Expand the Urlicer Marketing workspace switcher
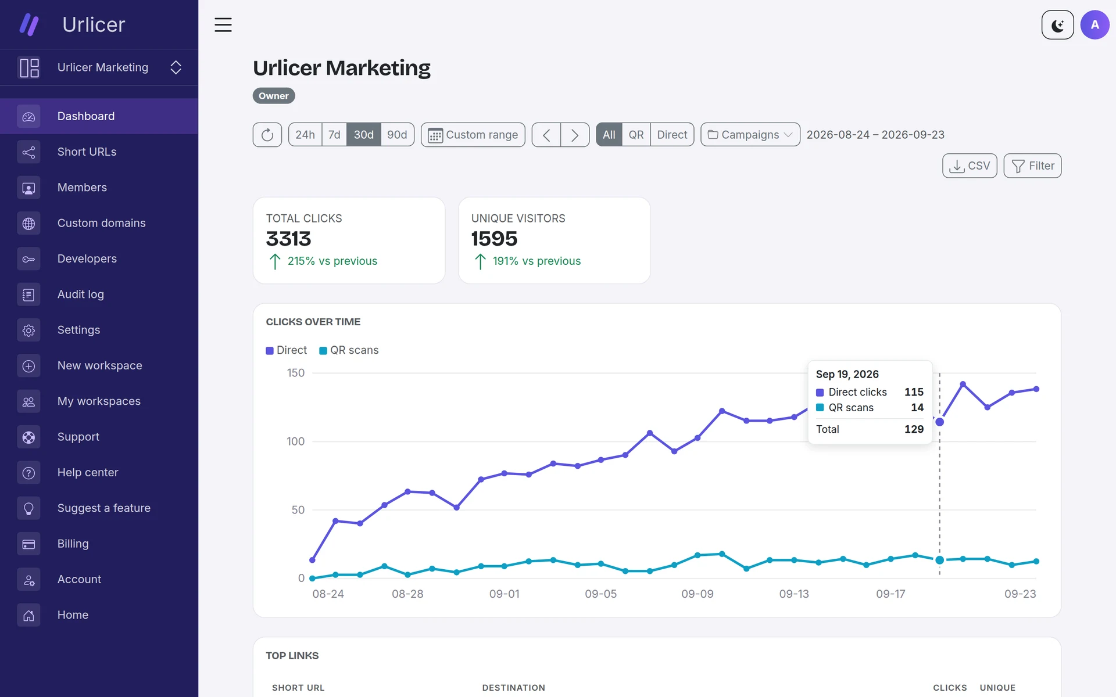The width and height of the screenshot is (1116, 697). (99, 67)
